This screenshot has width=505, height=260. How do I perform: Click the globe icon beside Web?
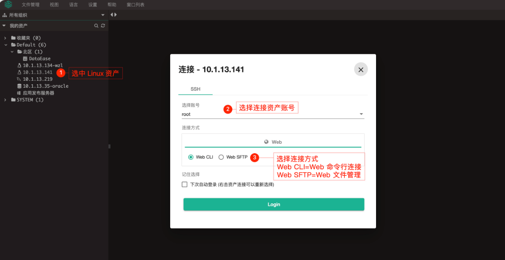(266, 142)
